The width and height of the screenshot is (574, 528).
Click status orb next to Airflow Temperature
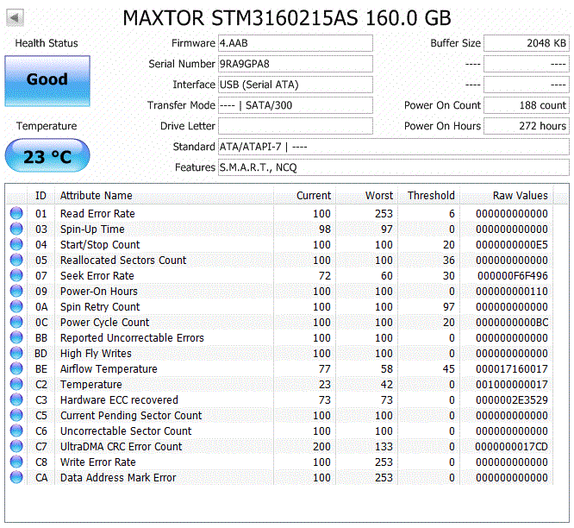point(16,369)
